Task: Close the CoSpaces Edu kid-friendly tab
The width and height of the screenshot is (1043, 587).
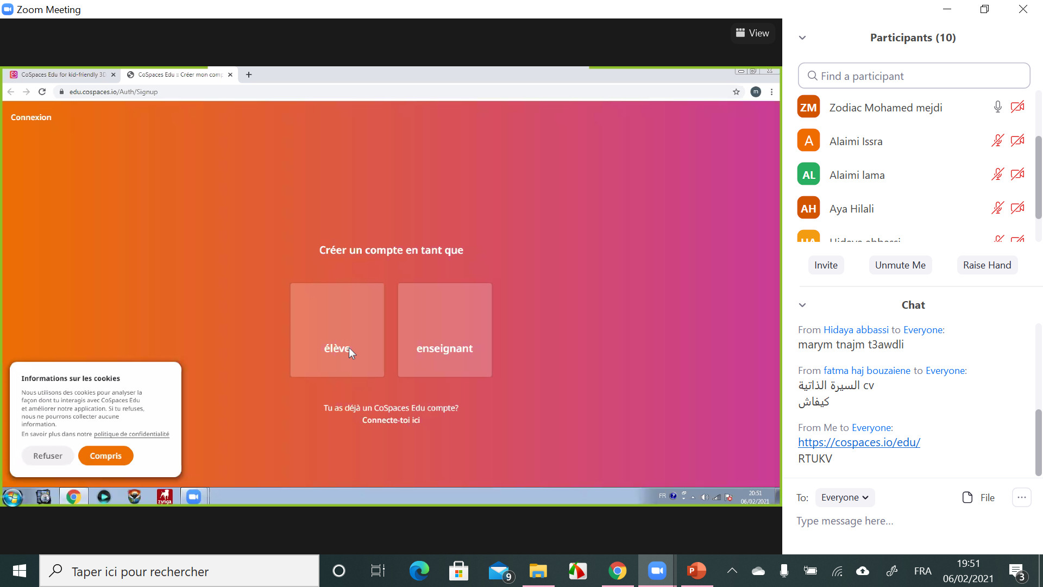Action: (x=113, y=75)
